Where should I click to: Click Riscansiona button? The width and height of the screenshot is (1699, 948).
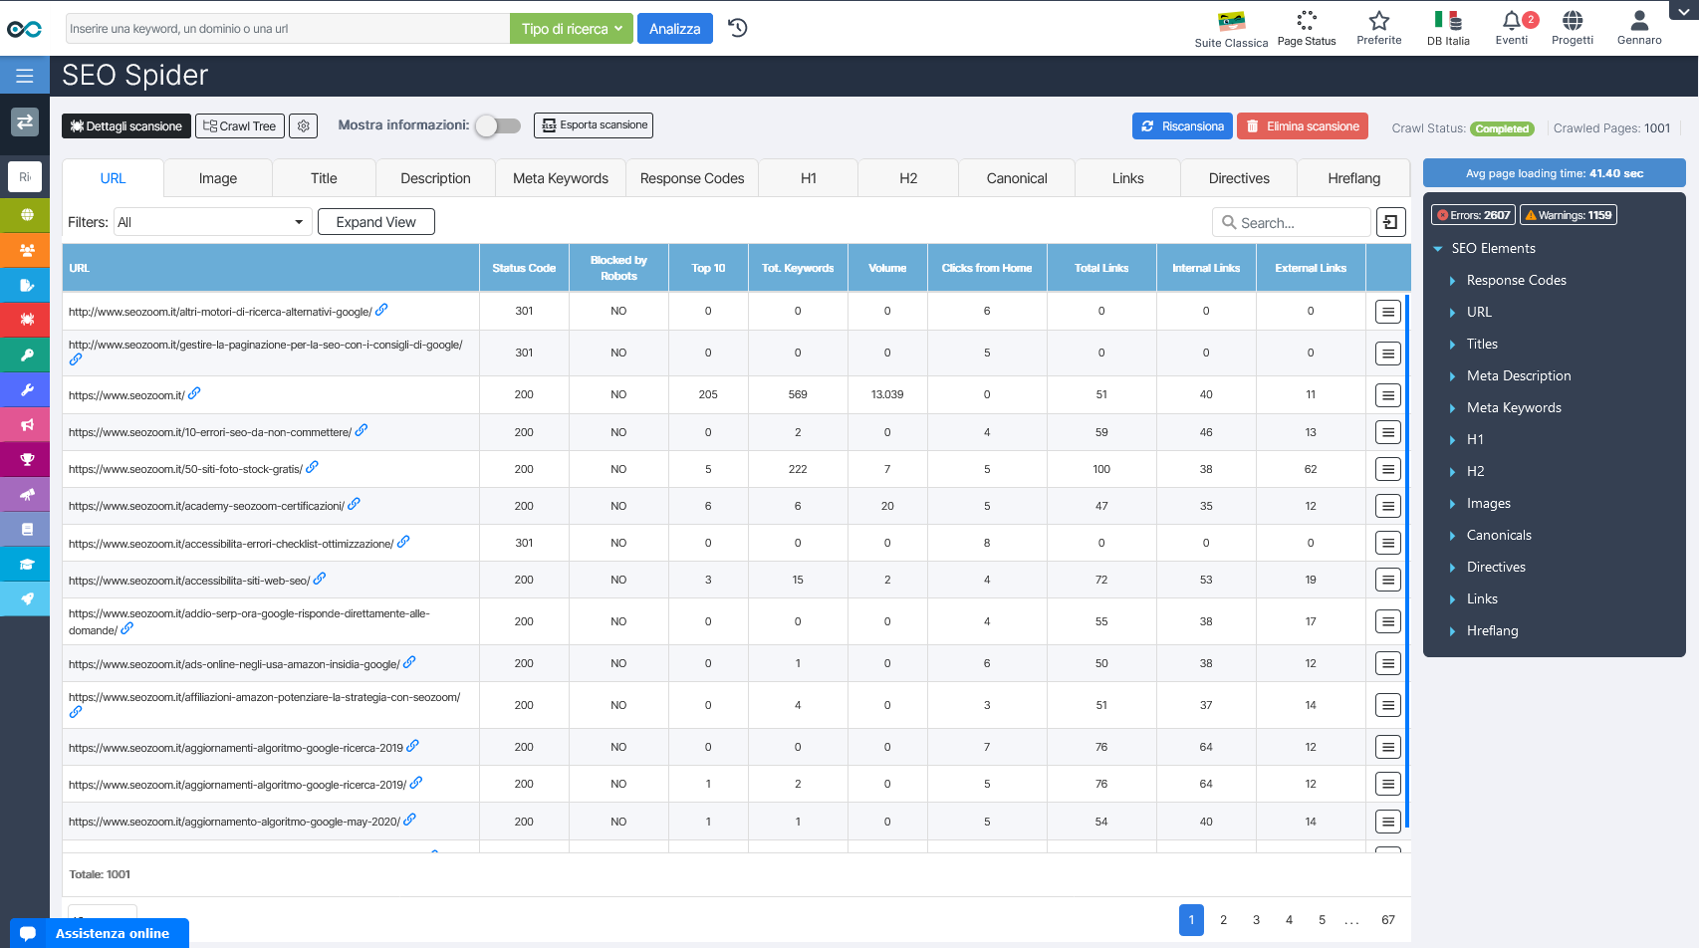(1182, 126)
